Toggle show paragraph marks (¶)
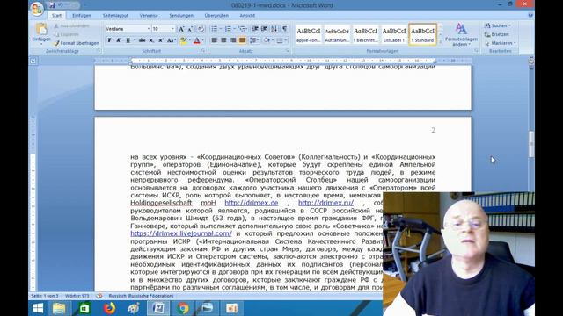The image size is (563, 316). pyautogui.click(x=284, y=29)
